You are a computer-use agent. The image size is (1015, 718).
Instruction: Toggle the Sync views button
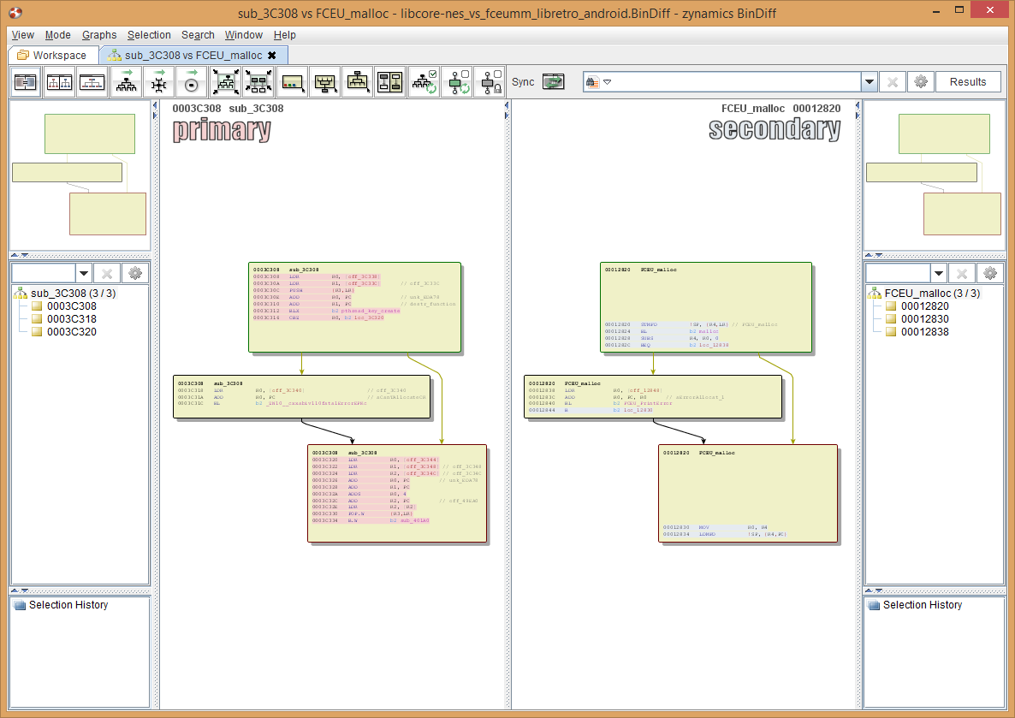(554, 82)
